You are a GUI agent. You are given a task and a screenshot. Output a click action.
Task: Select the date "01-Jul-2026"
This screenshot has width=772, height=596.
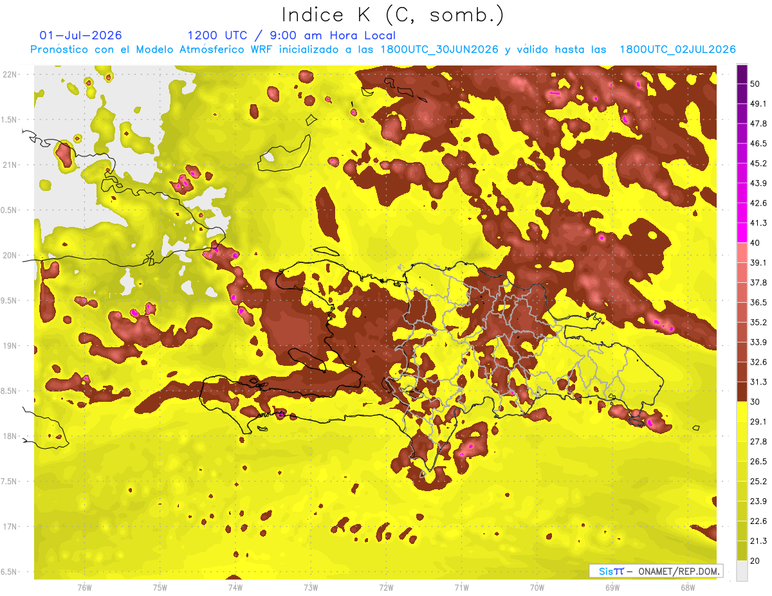point(80,35)
